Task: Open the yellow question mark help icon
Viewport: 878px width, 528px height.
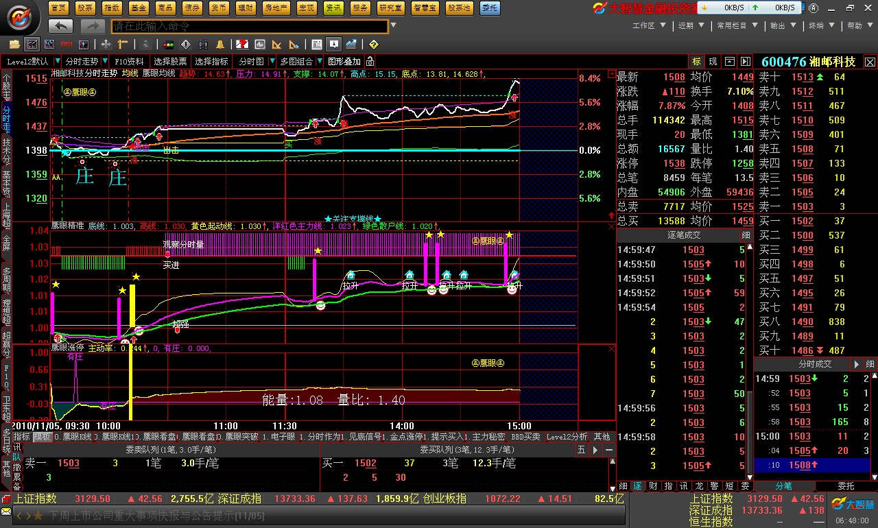Action: (x=373, y=45)
